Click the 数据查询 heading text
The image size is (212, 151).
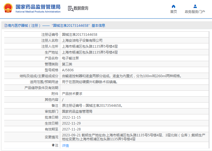pos(81,8)
